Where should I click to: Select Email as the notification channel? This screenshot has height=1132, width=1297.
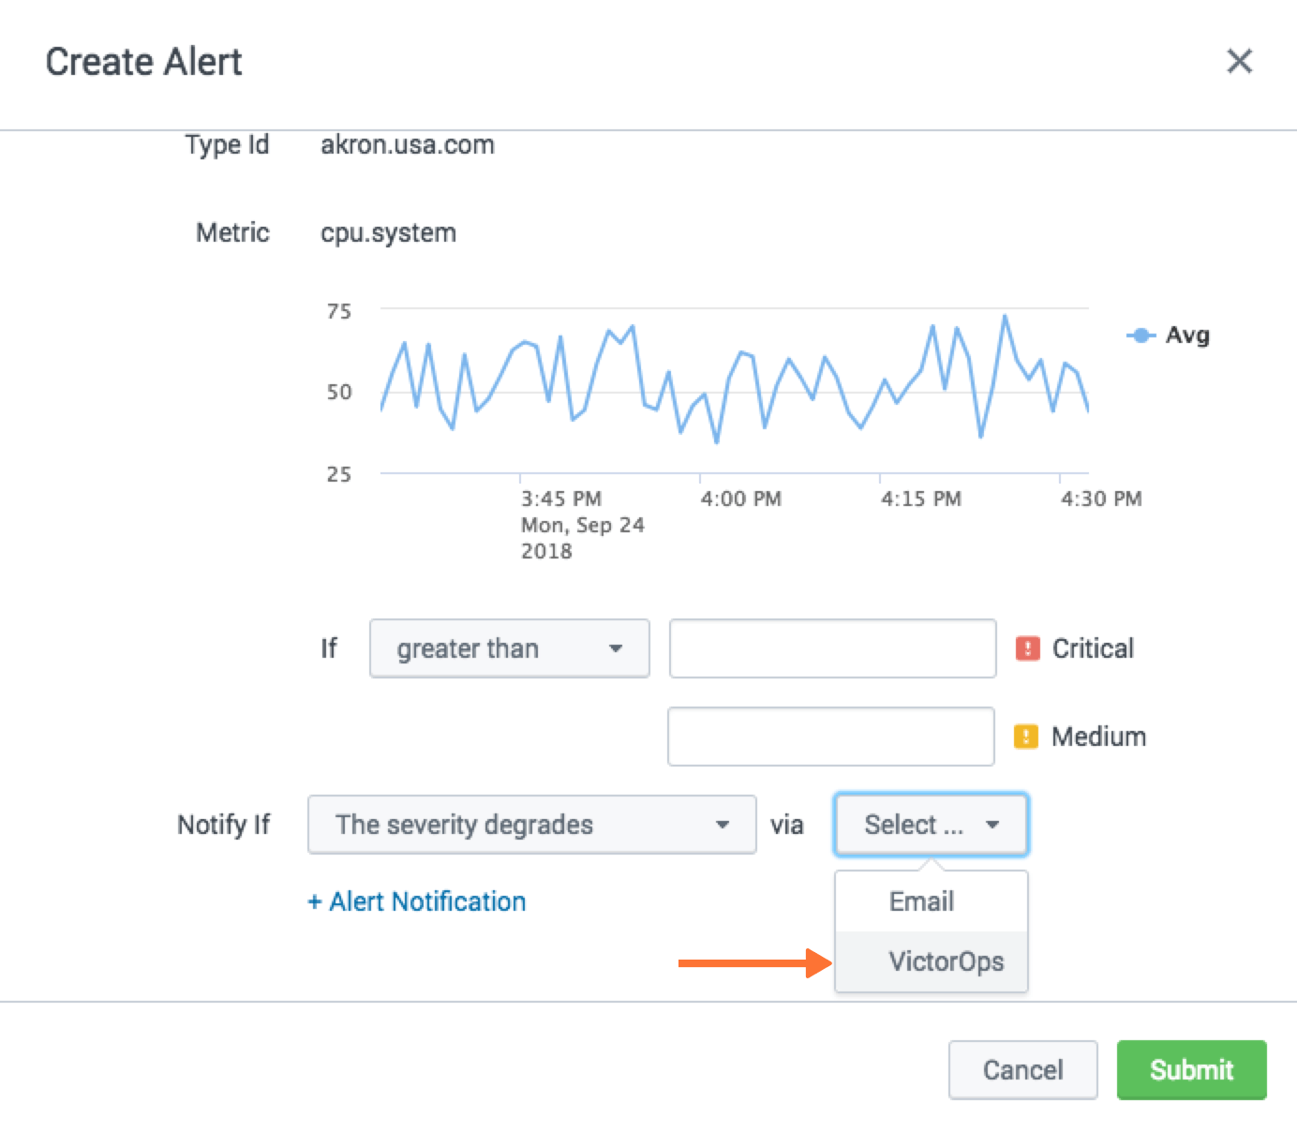coord(921,901)
